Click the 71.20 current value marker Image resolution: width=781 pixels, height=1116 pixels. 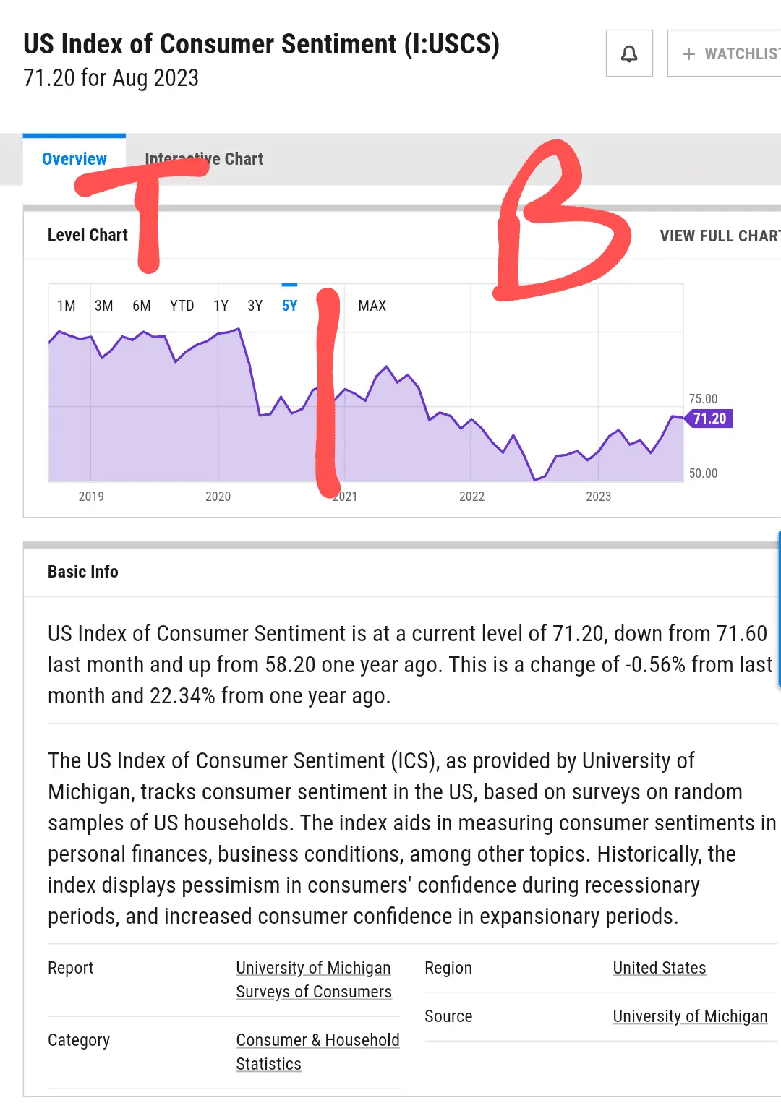coord(709,418)
